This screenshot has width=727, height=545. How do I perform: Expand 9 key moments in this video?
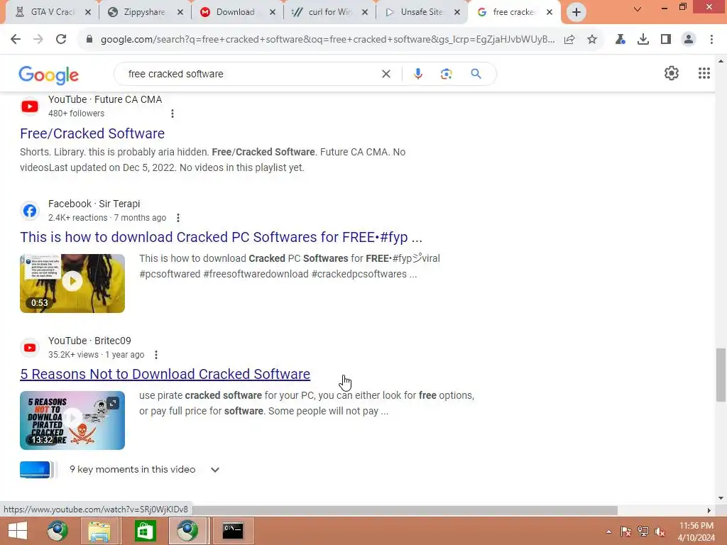coord(214,470)
